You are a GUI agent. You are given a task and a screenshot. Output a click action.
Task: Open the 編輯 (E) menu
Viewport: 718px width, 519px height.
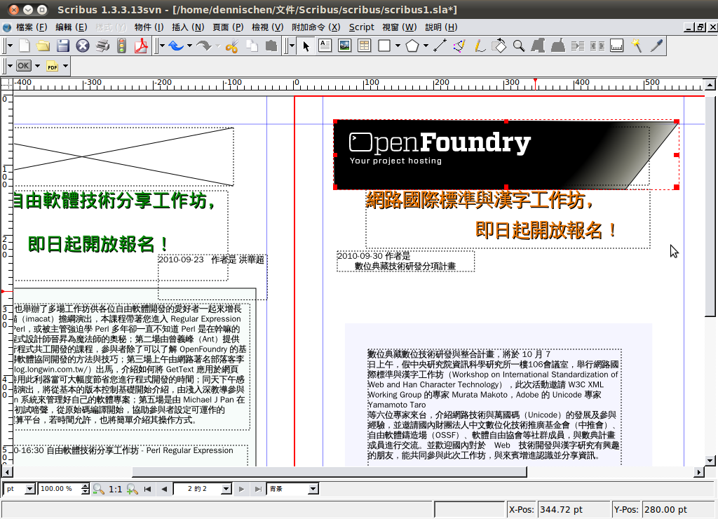click(71, 27)
